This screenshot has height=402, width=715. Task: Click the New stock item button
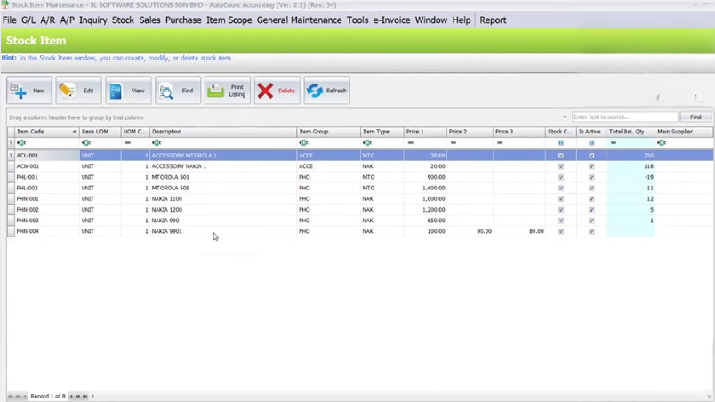pyautogui.click(x=29, y=91)
